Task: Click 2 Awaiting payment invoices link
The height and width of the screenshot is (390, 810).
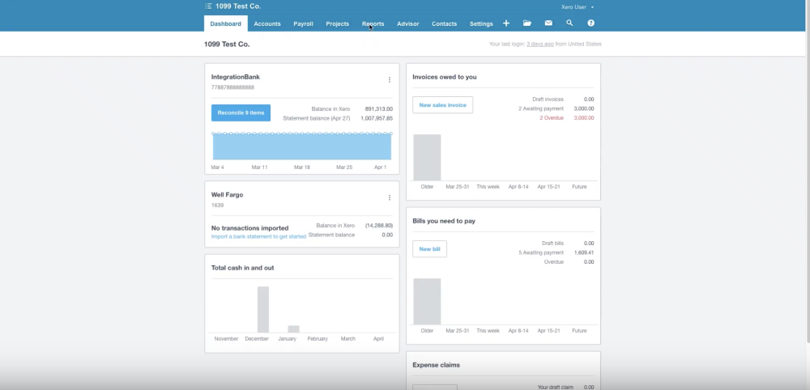Action: (x=541, y=109)
